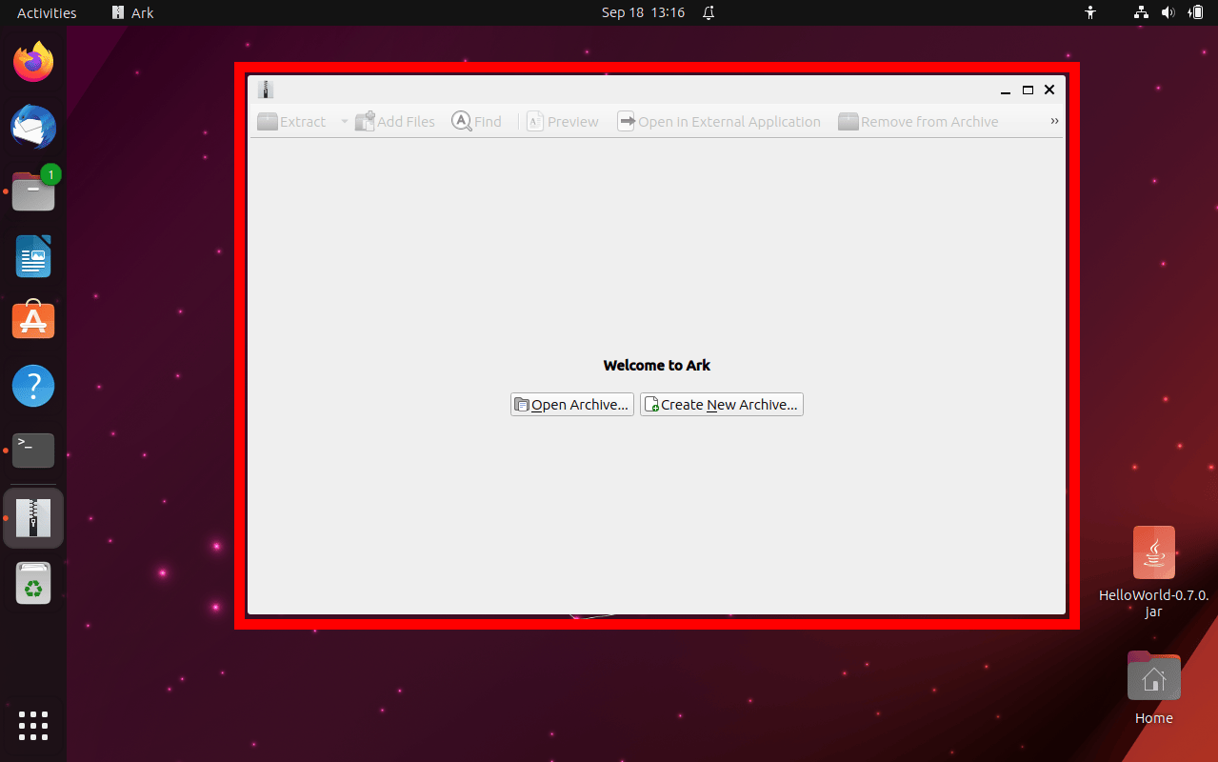Viewport: 1218px width, 762px height.
Task: Open the accessibility menu icon
Action: (x=1091, y=13)
